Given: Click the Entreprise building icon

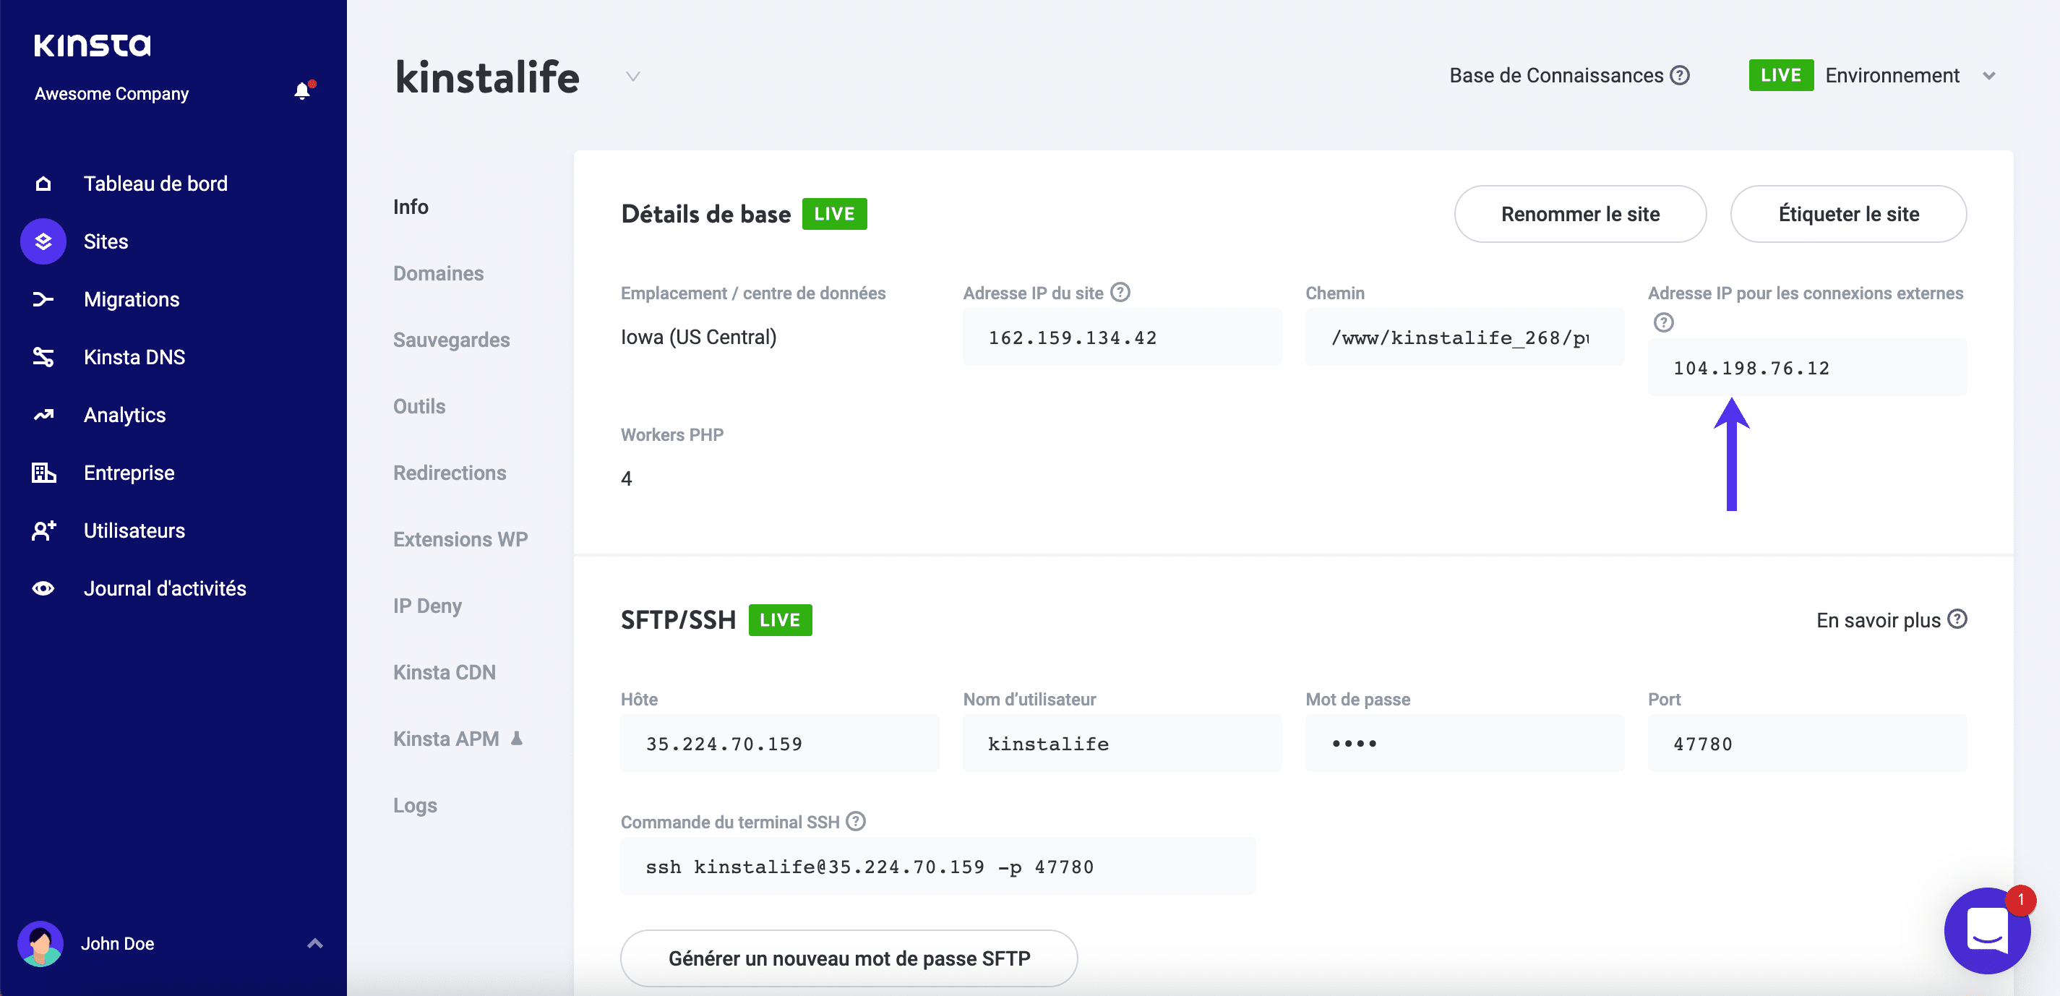Looking at the screenshot, I should point(43,473).
